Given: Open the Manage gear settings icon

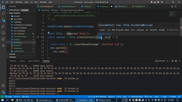Looking at the screenshot, I should 3,92.
